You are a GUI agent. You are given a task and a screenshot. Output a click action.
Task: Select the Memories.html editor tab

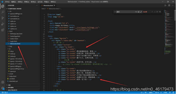point(48,5)
